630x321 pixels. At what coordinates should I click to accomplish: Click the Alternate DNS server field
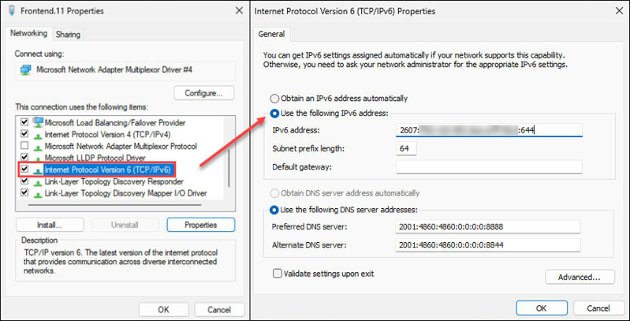488,244
